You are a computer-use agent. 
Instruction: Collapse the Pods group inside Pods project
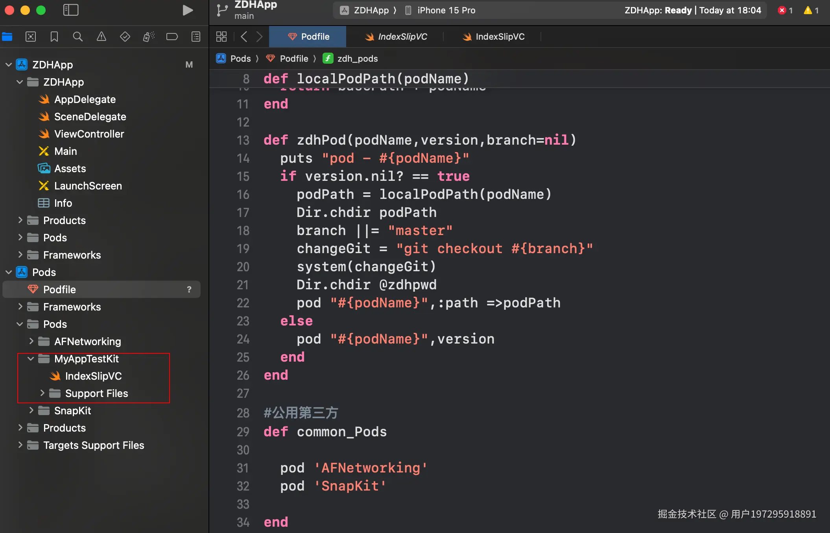[x=20, y=324]
